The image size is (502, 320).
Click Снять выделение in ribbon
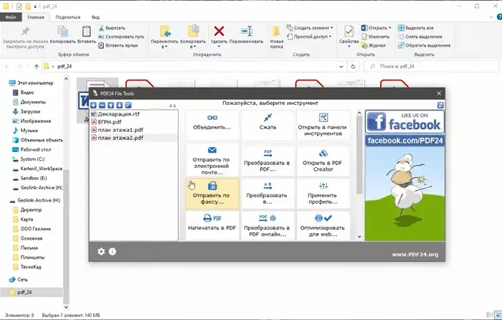pos(420,37)
